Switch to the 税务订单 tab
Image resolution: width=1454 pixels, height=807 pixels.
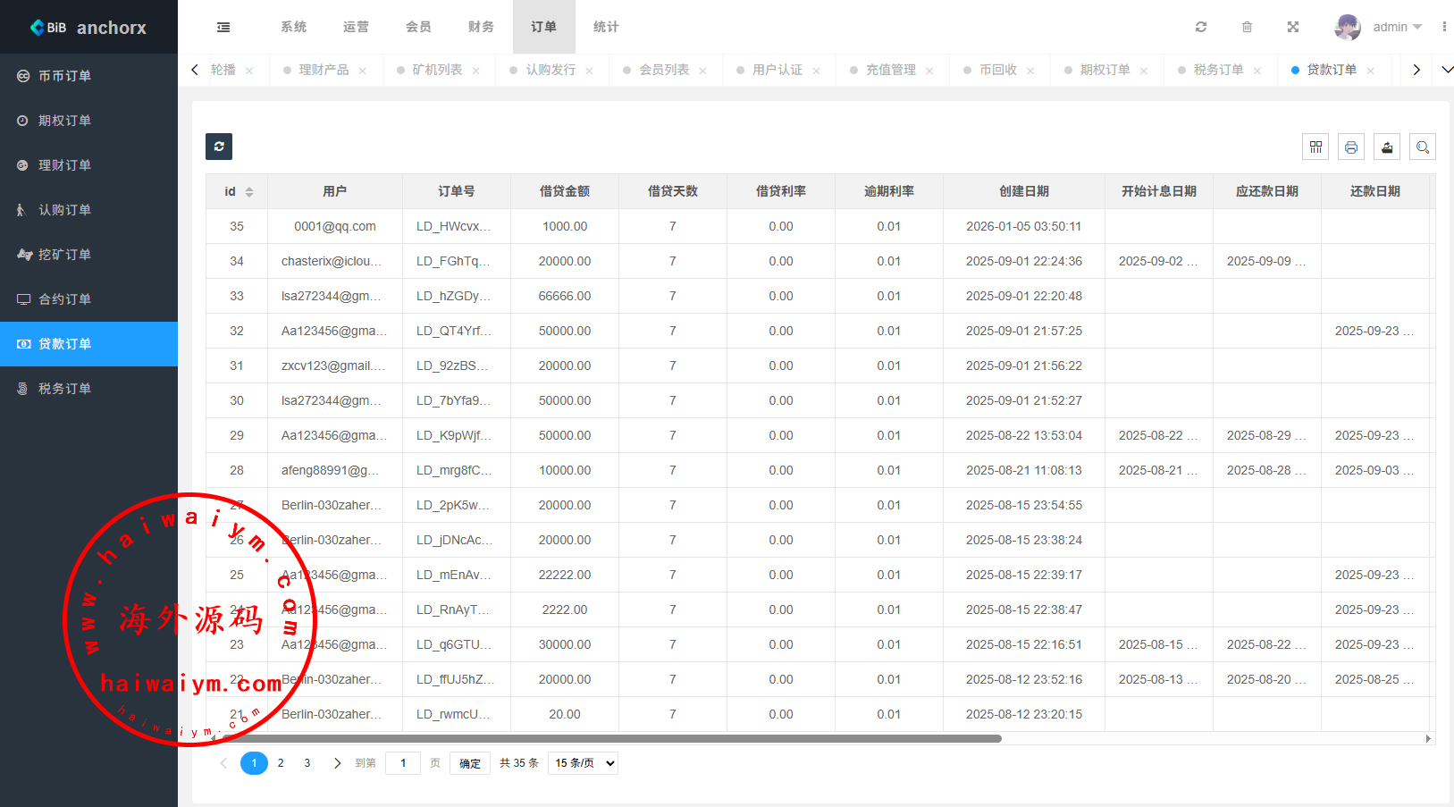click(x=1217, y=70)
